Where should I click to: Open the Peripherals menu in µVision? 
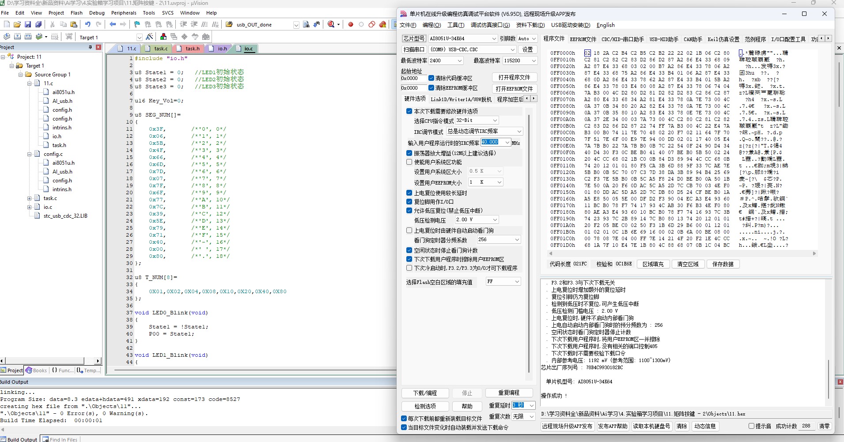coord(124,13)
